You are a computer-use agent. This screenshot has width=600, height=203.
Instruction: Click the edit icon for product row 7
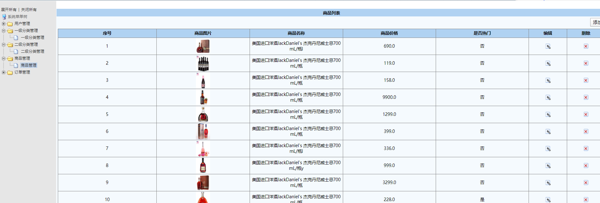pyautogui.click(x=548, y=149)
